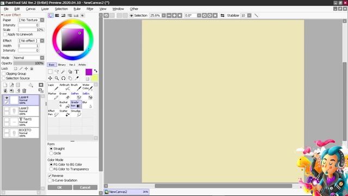Zoom out with the minus button
The width and height of the screenshot is (348, 196).
[x=169, y=15]
